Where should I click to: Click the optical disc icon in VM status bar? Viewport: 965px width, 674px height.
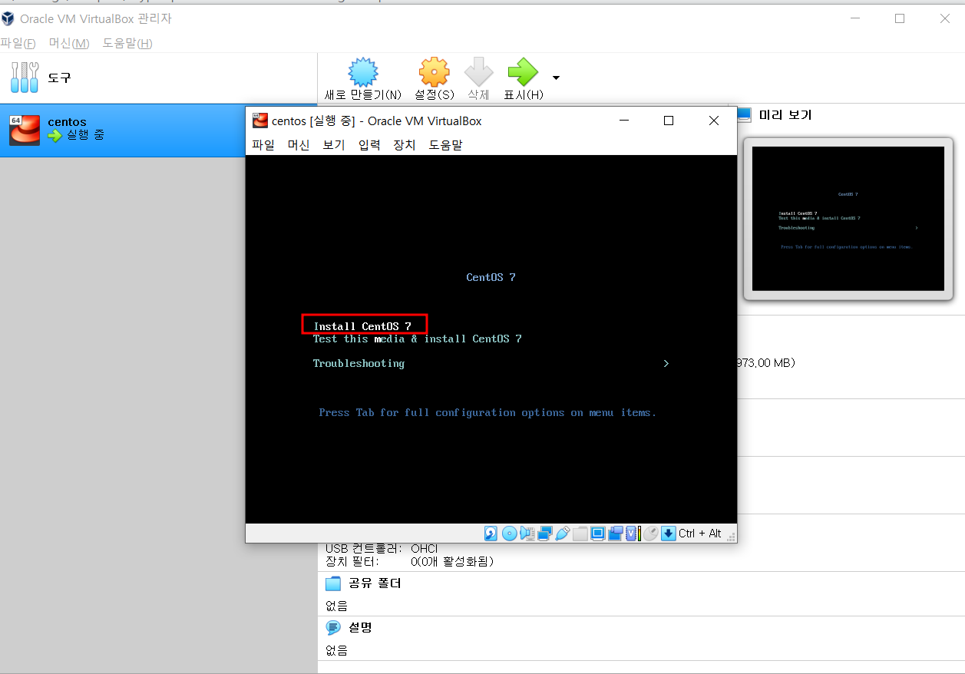tap(510, 534)
